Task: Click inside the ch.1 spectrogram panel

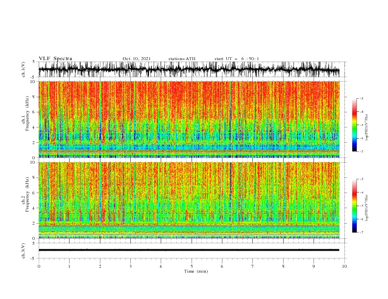Action: 189,119
